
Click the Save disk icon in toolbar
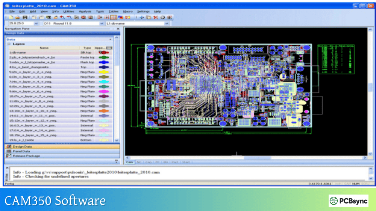point(25,17)
